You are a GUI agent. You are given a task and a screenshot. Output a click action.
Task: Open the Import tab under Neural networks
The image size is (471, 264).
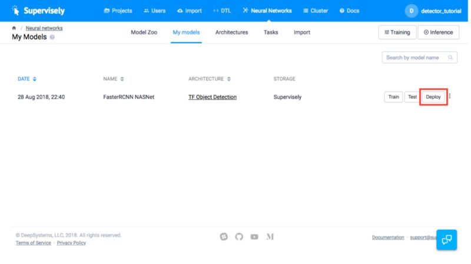pos(302,32)
